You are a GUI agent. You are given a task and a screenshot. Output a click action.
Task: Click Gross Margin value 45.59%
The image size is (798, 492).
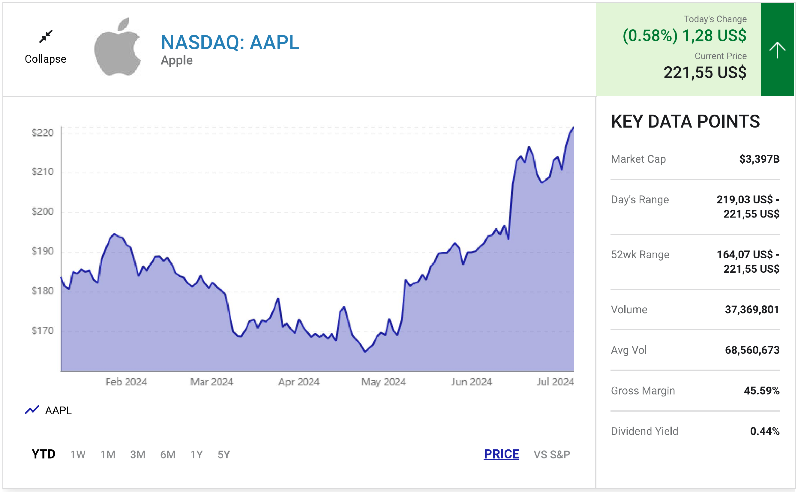[x=762, y=391]
